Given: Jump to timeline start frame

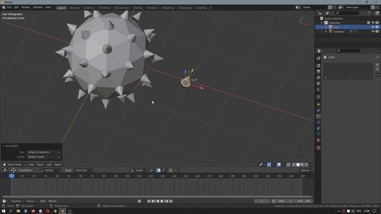Looking at the screenshot, I should (x=149, y=201).
